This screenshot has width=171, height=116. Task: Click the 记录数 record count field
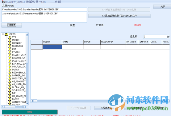point(155,37)
